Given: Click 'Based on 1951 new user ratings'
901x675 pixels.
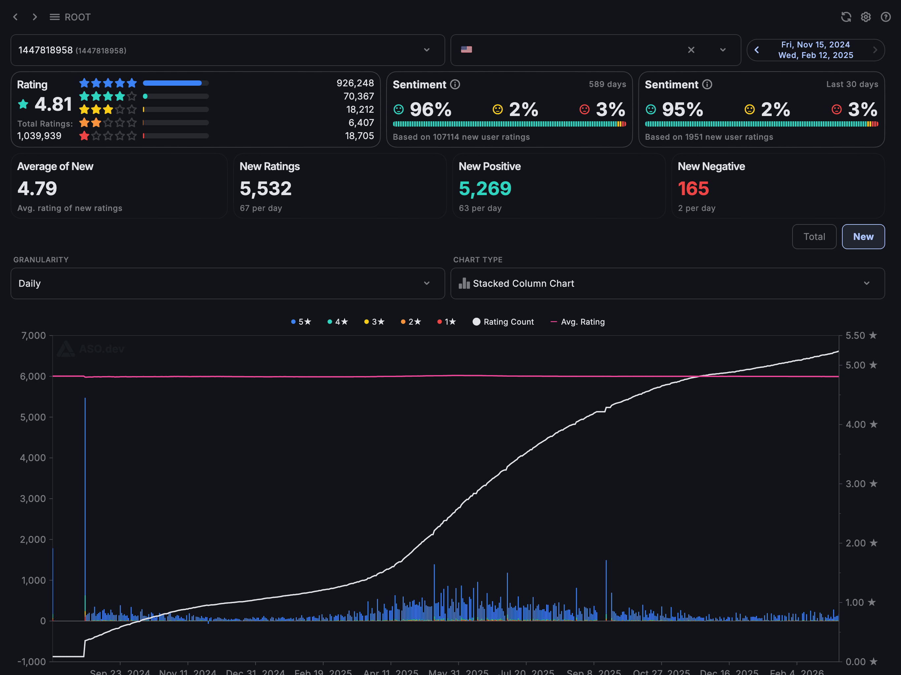Looking at the screenshot, I should point(709,137).
